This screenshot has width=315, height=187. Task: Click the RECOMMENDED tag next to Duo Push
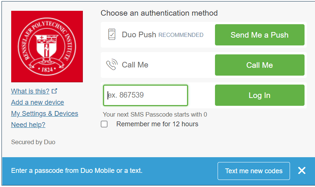click(181, 35)
